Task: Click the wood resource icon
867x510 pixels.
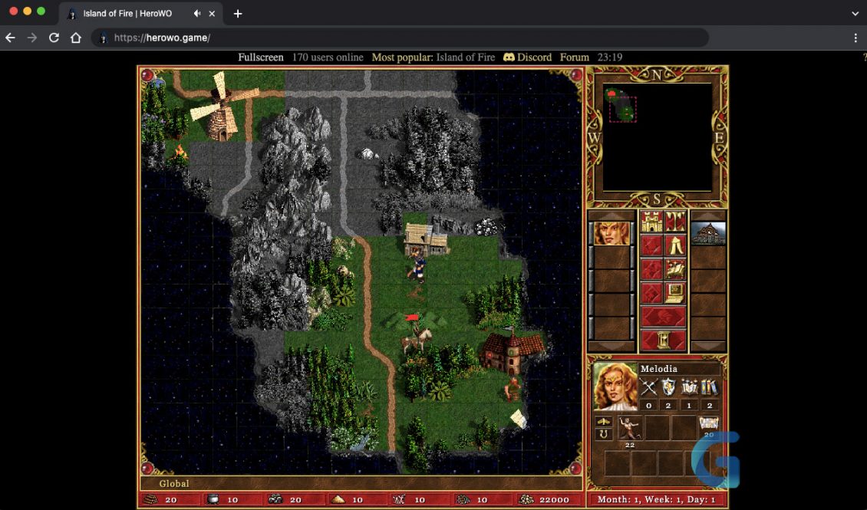Action: tap(150, 499)
